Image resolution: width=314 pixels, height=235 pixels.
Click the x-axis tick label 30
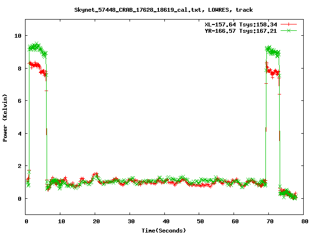click(x=131, y=221)
